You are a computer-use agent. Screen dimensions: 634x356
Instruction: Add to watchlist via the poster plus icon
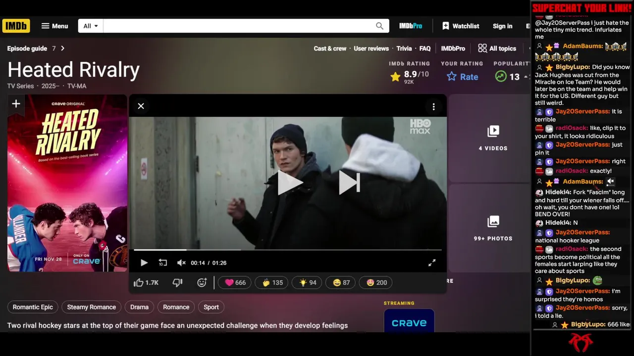[x=16, y=103]
